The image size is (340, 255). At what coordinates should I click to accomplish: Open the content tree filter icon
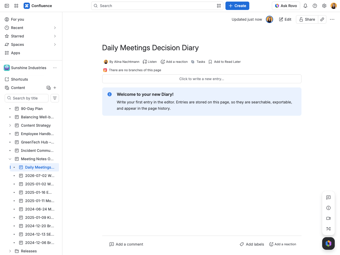point(55,98)
